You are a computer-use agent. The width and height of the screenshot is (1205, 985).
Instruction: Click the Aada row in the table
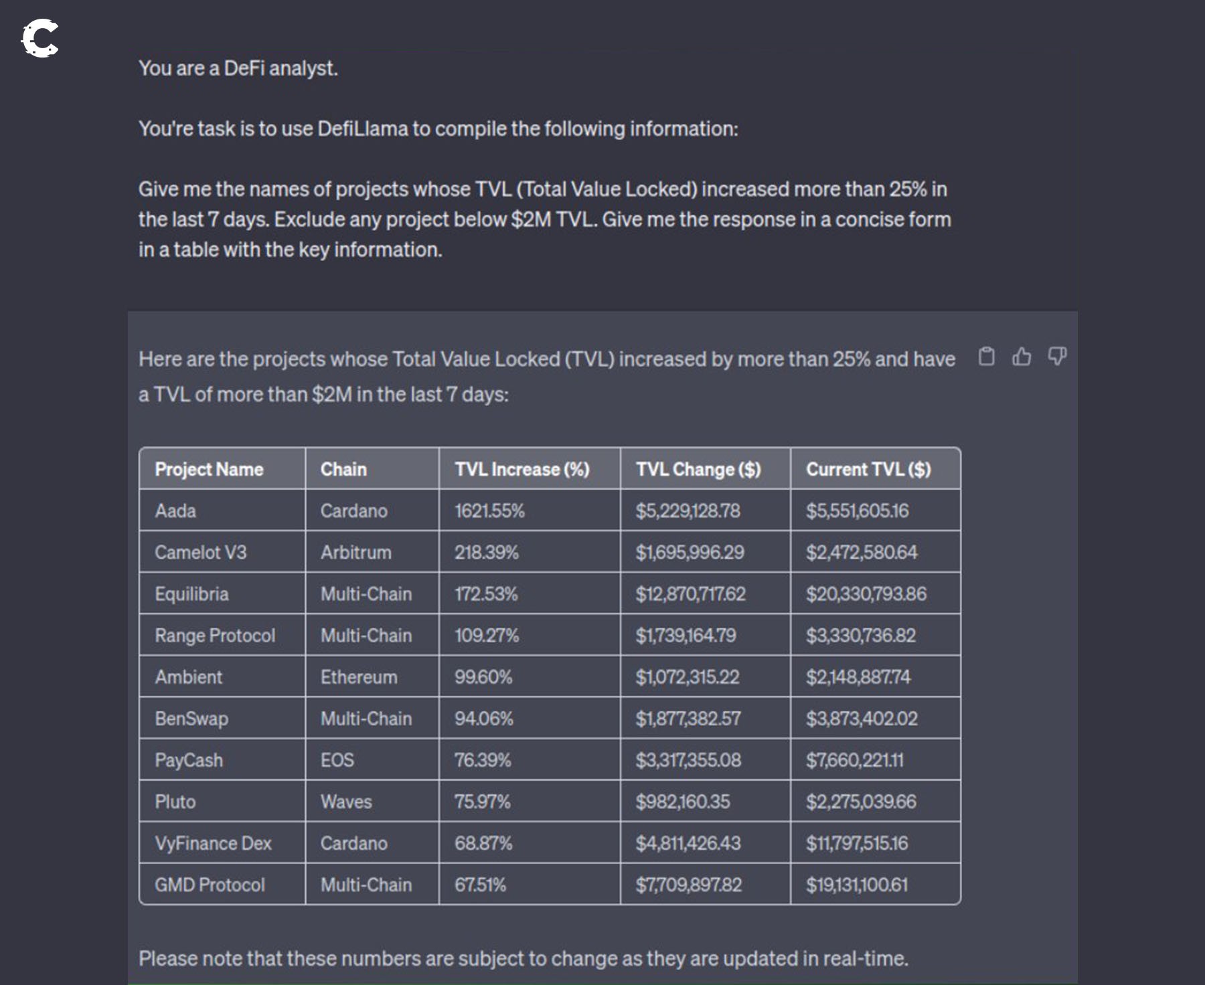pos(175,511)
